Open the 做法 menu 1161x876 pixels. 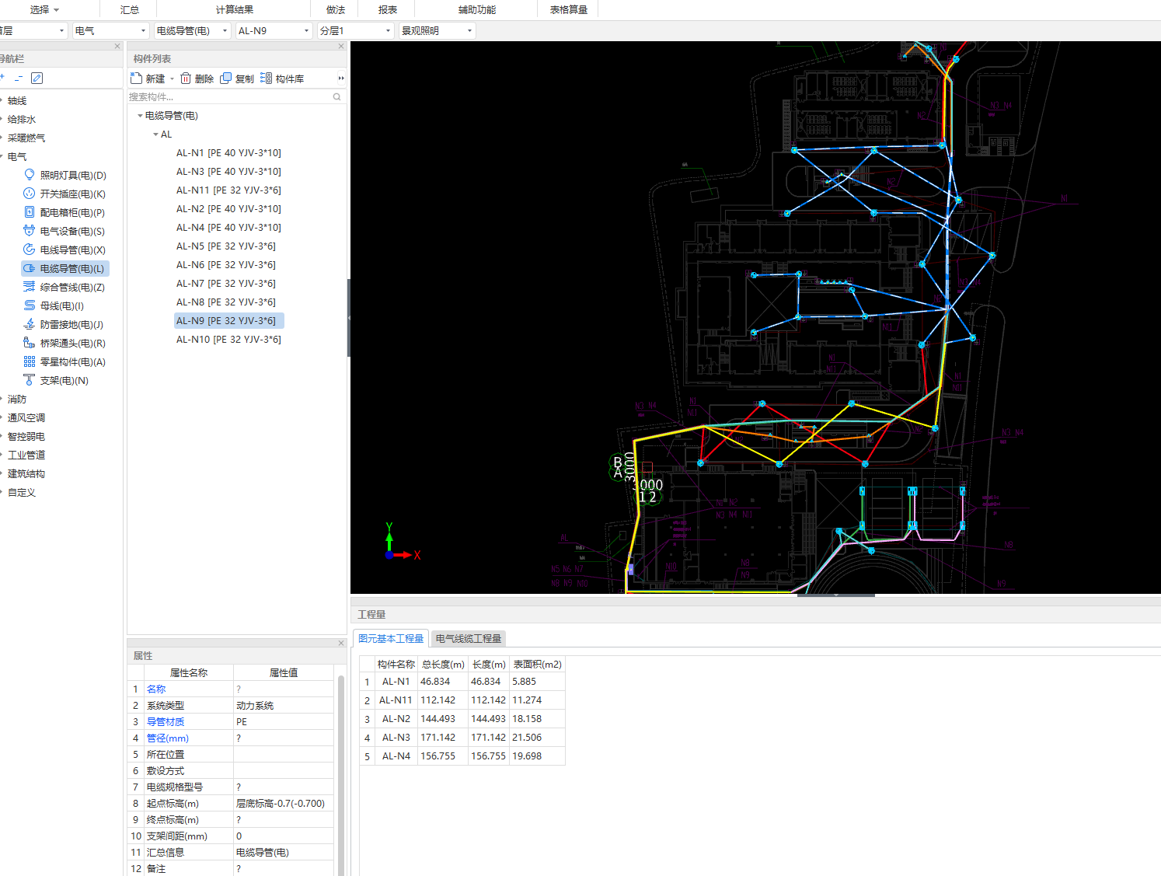[x=336, y=10]
